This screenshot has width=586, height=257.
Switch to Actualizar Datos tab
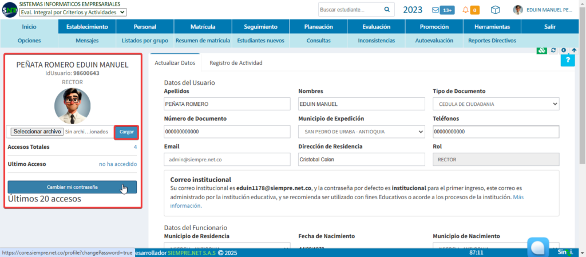(175, 63)
